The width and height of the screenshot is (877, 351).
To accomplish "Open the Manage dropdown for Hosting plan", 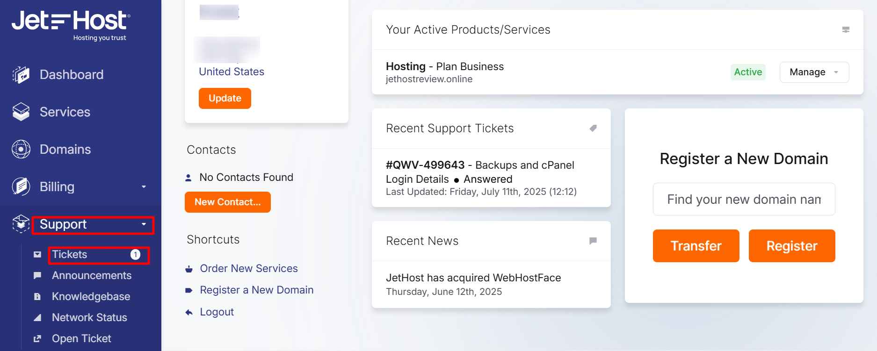I will tap(814, 72).
